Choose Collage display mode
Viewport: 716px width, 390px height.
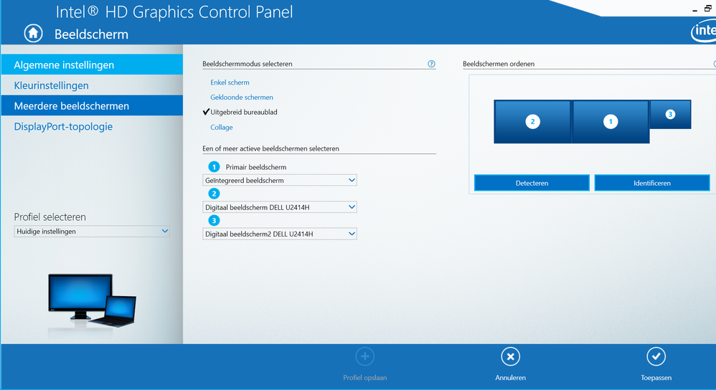pos(222,128)
